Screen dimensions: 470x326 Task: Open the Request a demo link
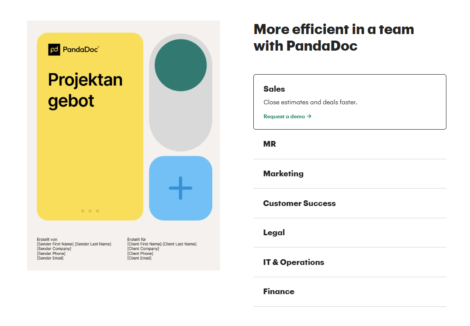tap(284, 117)
